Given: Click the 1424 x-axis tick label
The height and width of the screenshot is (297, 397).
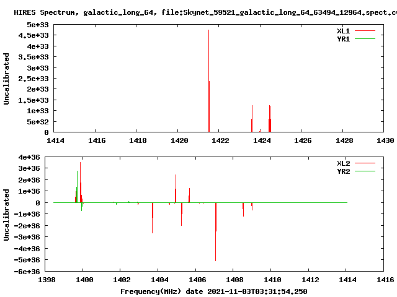Looking at the screenshot, I should tap(262, 140).
